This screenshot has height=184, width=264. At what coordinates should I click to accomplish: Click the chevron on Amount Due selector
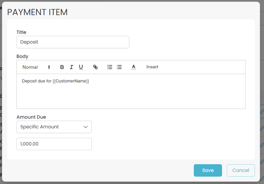point(85,127)
